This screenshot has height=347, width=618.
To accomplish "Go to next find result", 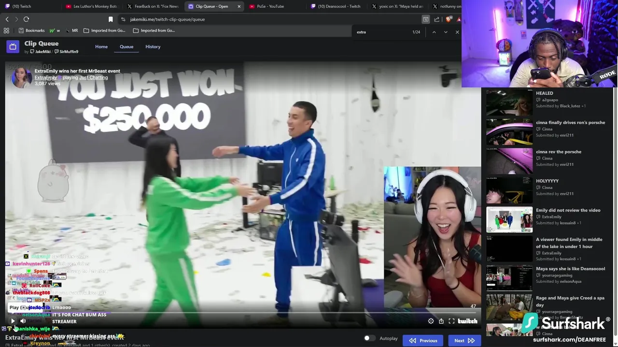I will (x=446, y=32).
